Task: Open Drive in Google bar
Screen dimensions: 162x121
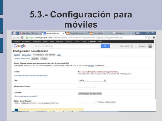Action: [84, 41]
